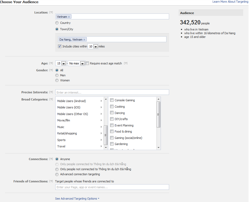249x202 pixels.
Task: Open Learn More About Targeting link
Action: coord(230,2)
